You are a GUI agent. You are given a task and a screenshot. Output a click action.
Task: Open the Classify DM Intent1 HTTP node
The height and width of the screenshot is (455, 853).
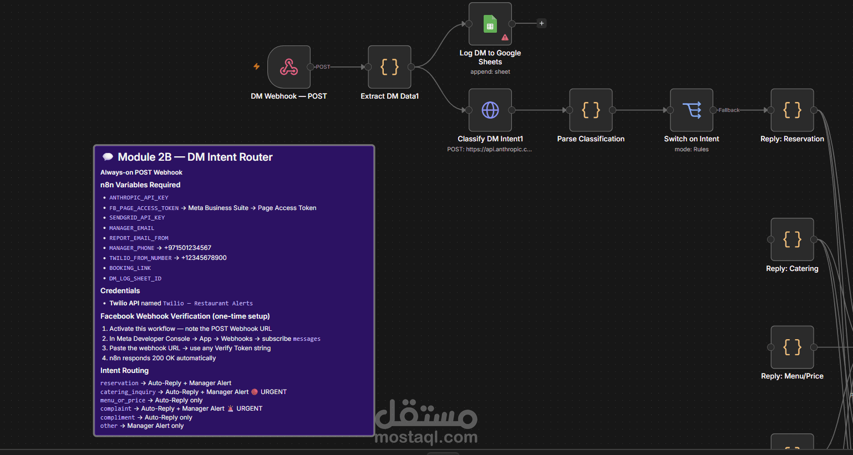pyautogui.click(x=490, y=110)
